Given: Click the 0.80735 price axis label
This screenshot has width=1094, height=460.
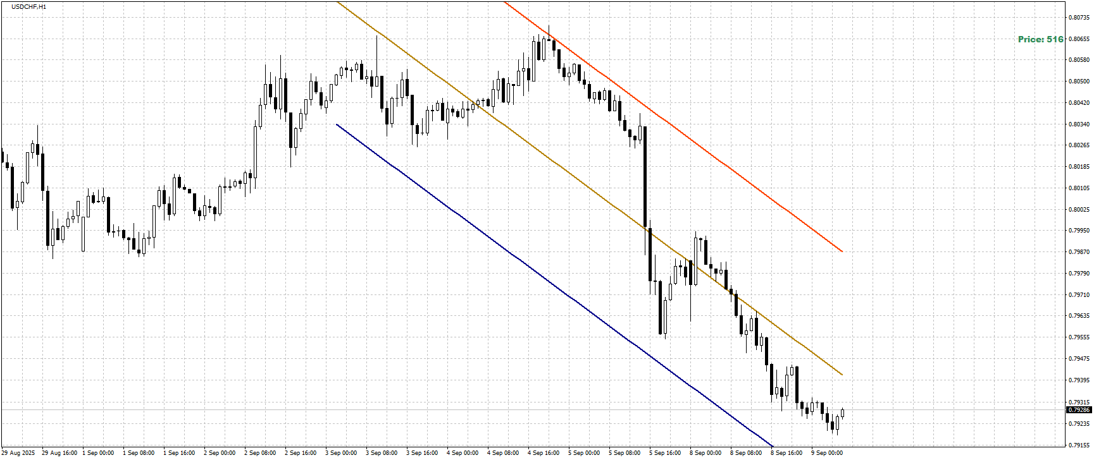Looking at the screenshot, I should [1079, 18].
